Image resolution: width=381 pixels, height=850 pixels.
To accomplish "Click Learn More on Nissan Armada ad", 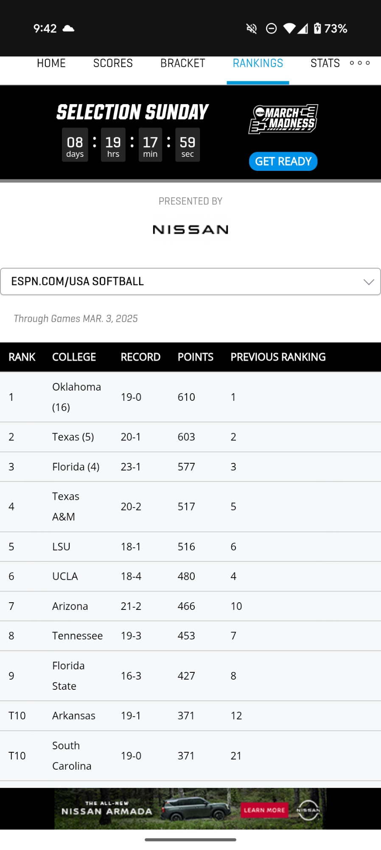I will click(x=264, y=810).
